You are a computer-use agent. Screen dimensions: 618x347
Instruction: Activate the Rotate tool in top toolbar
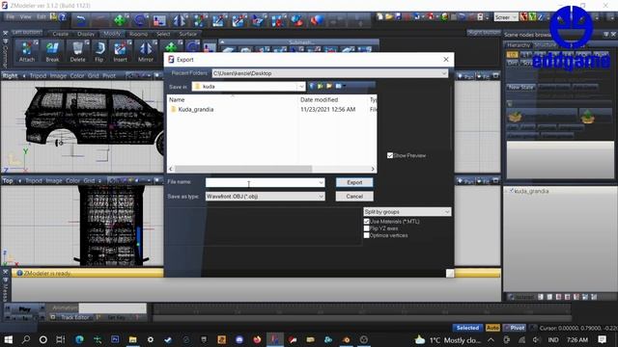coord(139,20)
